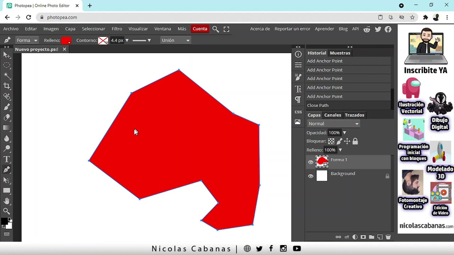Image resolution: width=454 pixels, height=255 pixels.
Task: Toggle lock transparent pixels
Action: tap(331, 141)
